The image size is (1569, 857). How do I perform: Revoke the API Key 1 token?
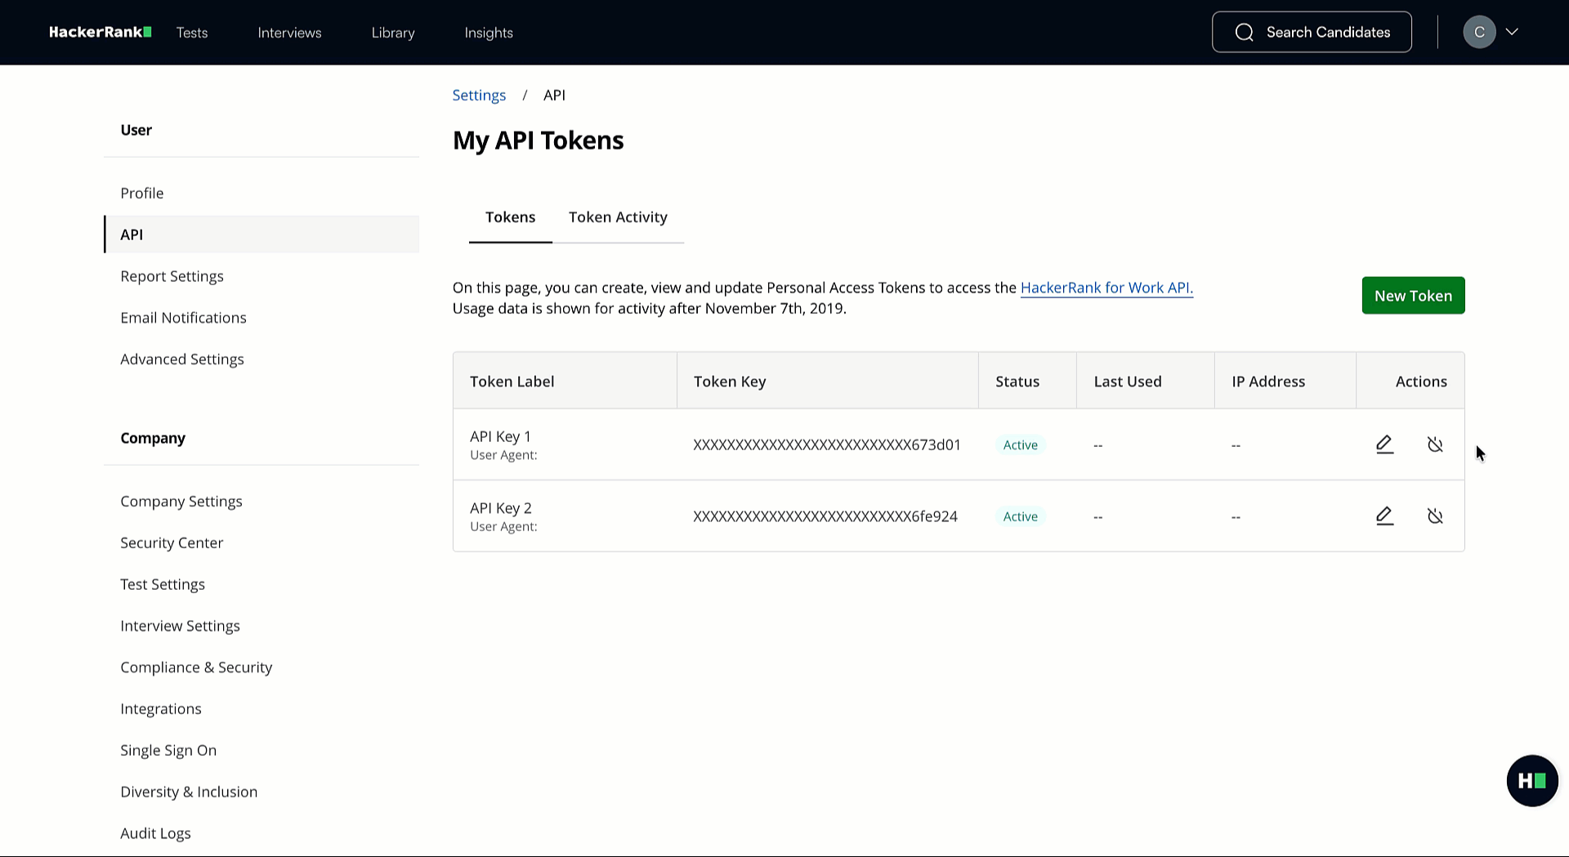(x=1435, y=444)
